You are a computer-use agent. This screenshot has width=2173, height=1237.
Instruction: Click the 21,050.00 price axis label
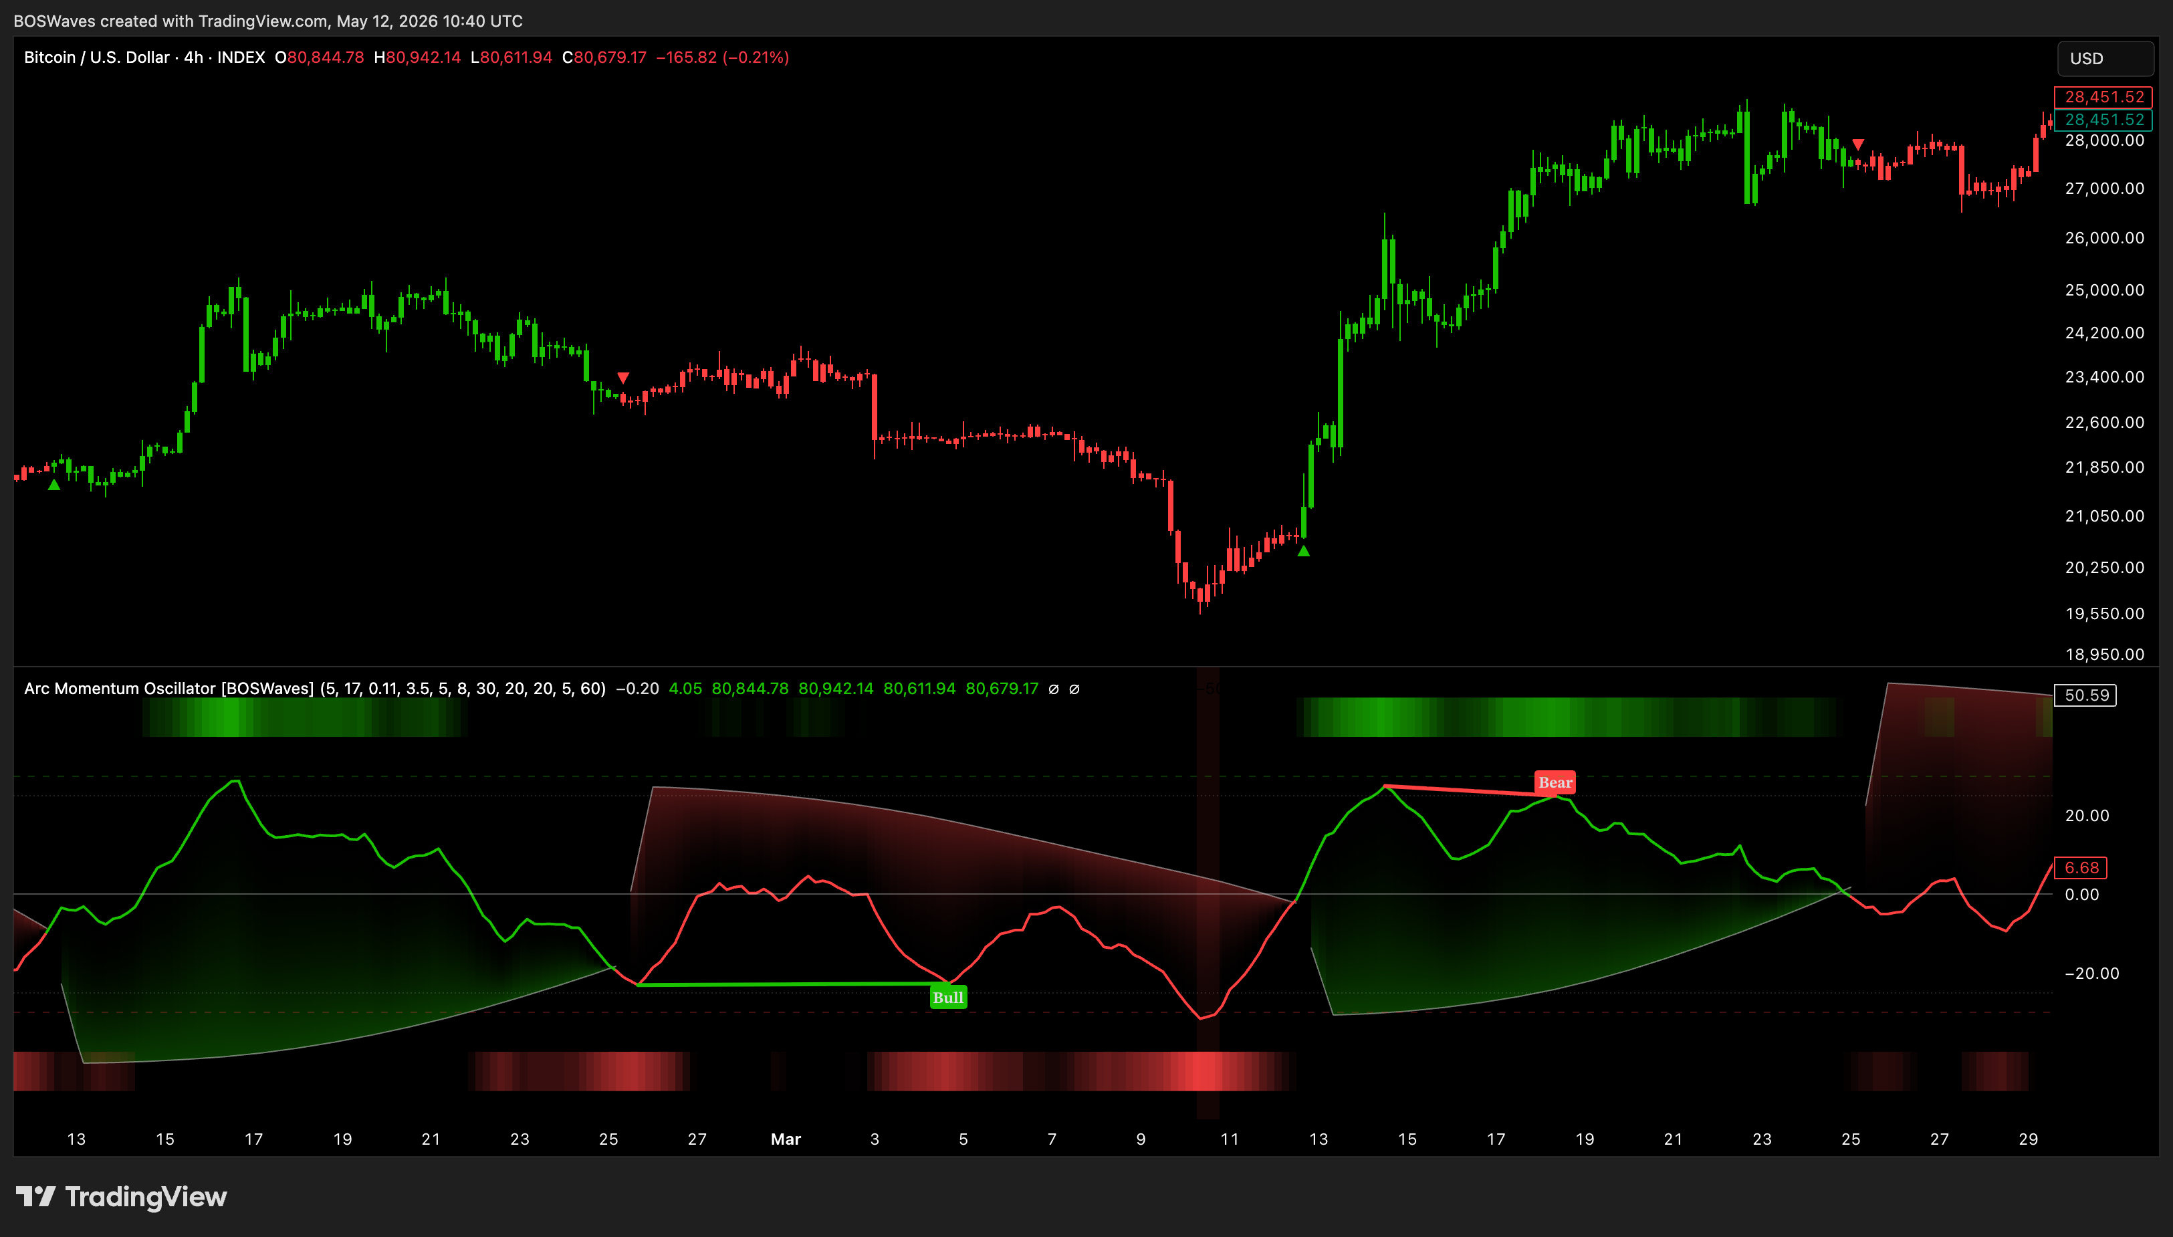tap(2104, 516)
